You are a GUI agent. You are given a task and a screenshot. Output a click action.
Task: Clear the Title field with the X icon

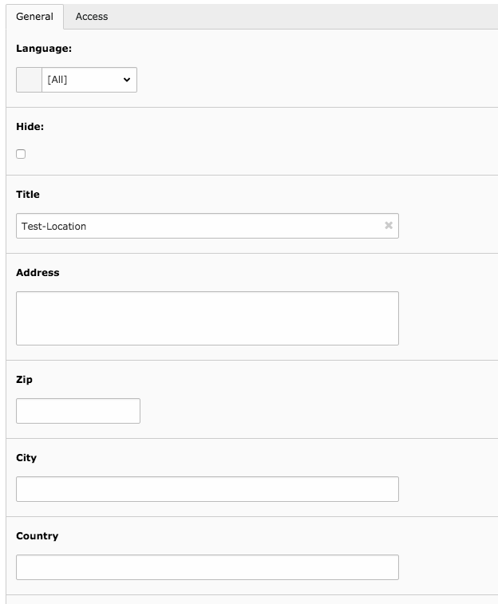389,226
